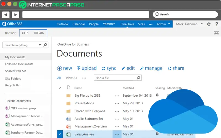The width and height of the screenshot is (221, 138).
Task: Toggle the select-all checkmark in header
Action: tap(60, 88)
